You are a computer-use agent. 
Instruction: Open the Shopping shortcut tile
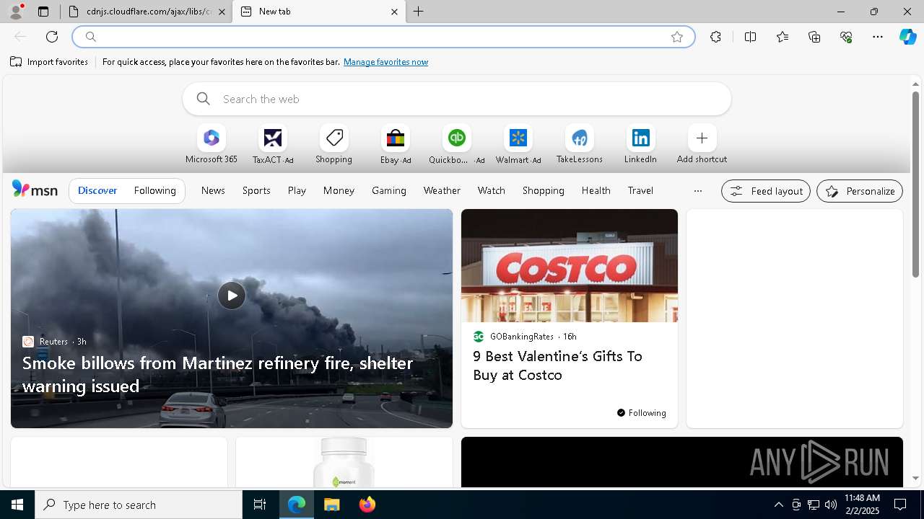334,144
